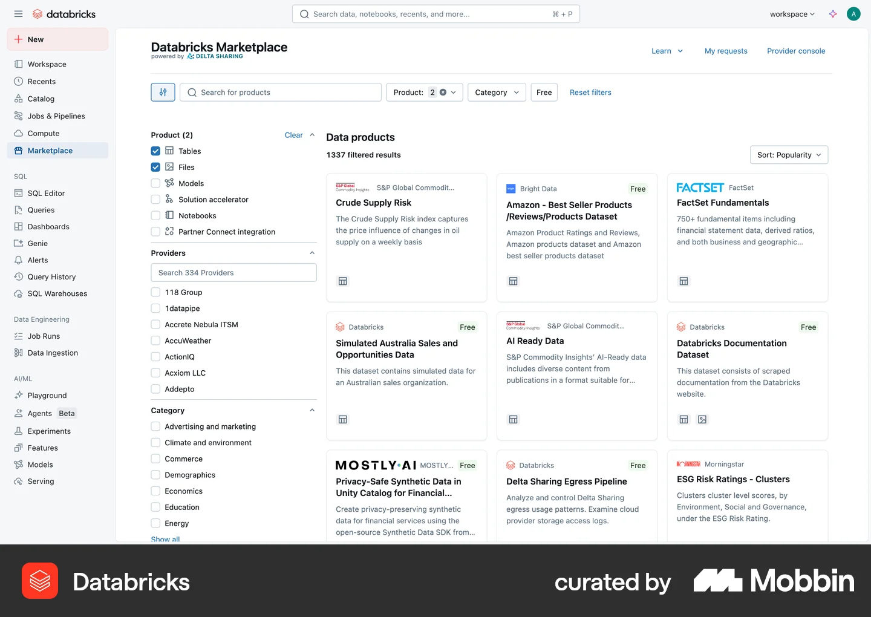Open Playground under AI/ML

58,396
